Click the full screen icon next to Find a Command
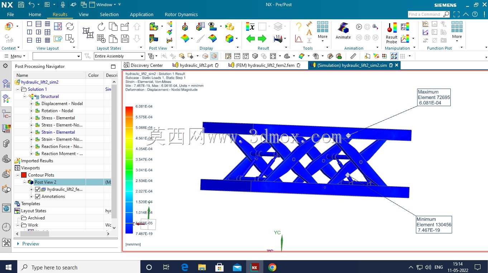Screen dimensions: 488x273 click(x=456, y=14)
